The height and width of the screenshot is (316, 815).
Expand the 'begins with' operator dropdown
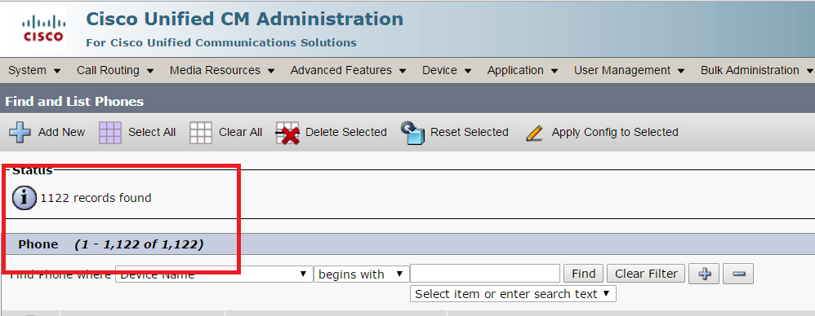[x=361, y=274]
